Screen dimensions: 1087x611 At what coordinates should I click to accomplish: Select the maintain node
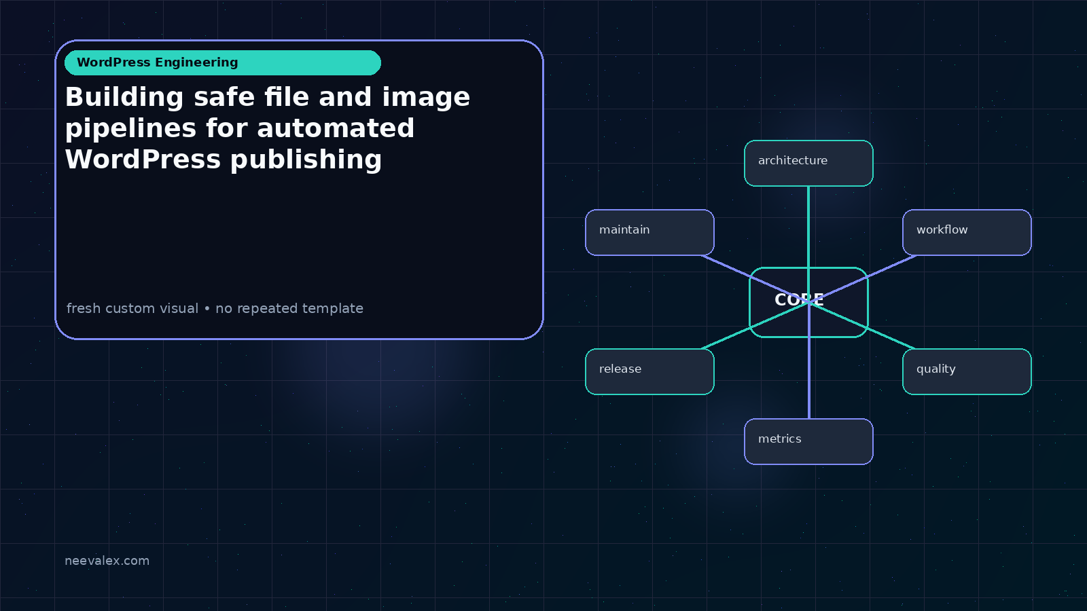pos(649,232)
